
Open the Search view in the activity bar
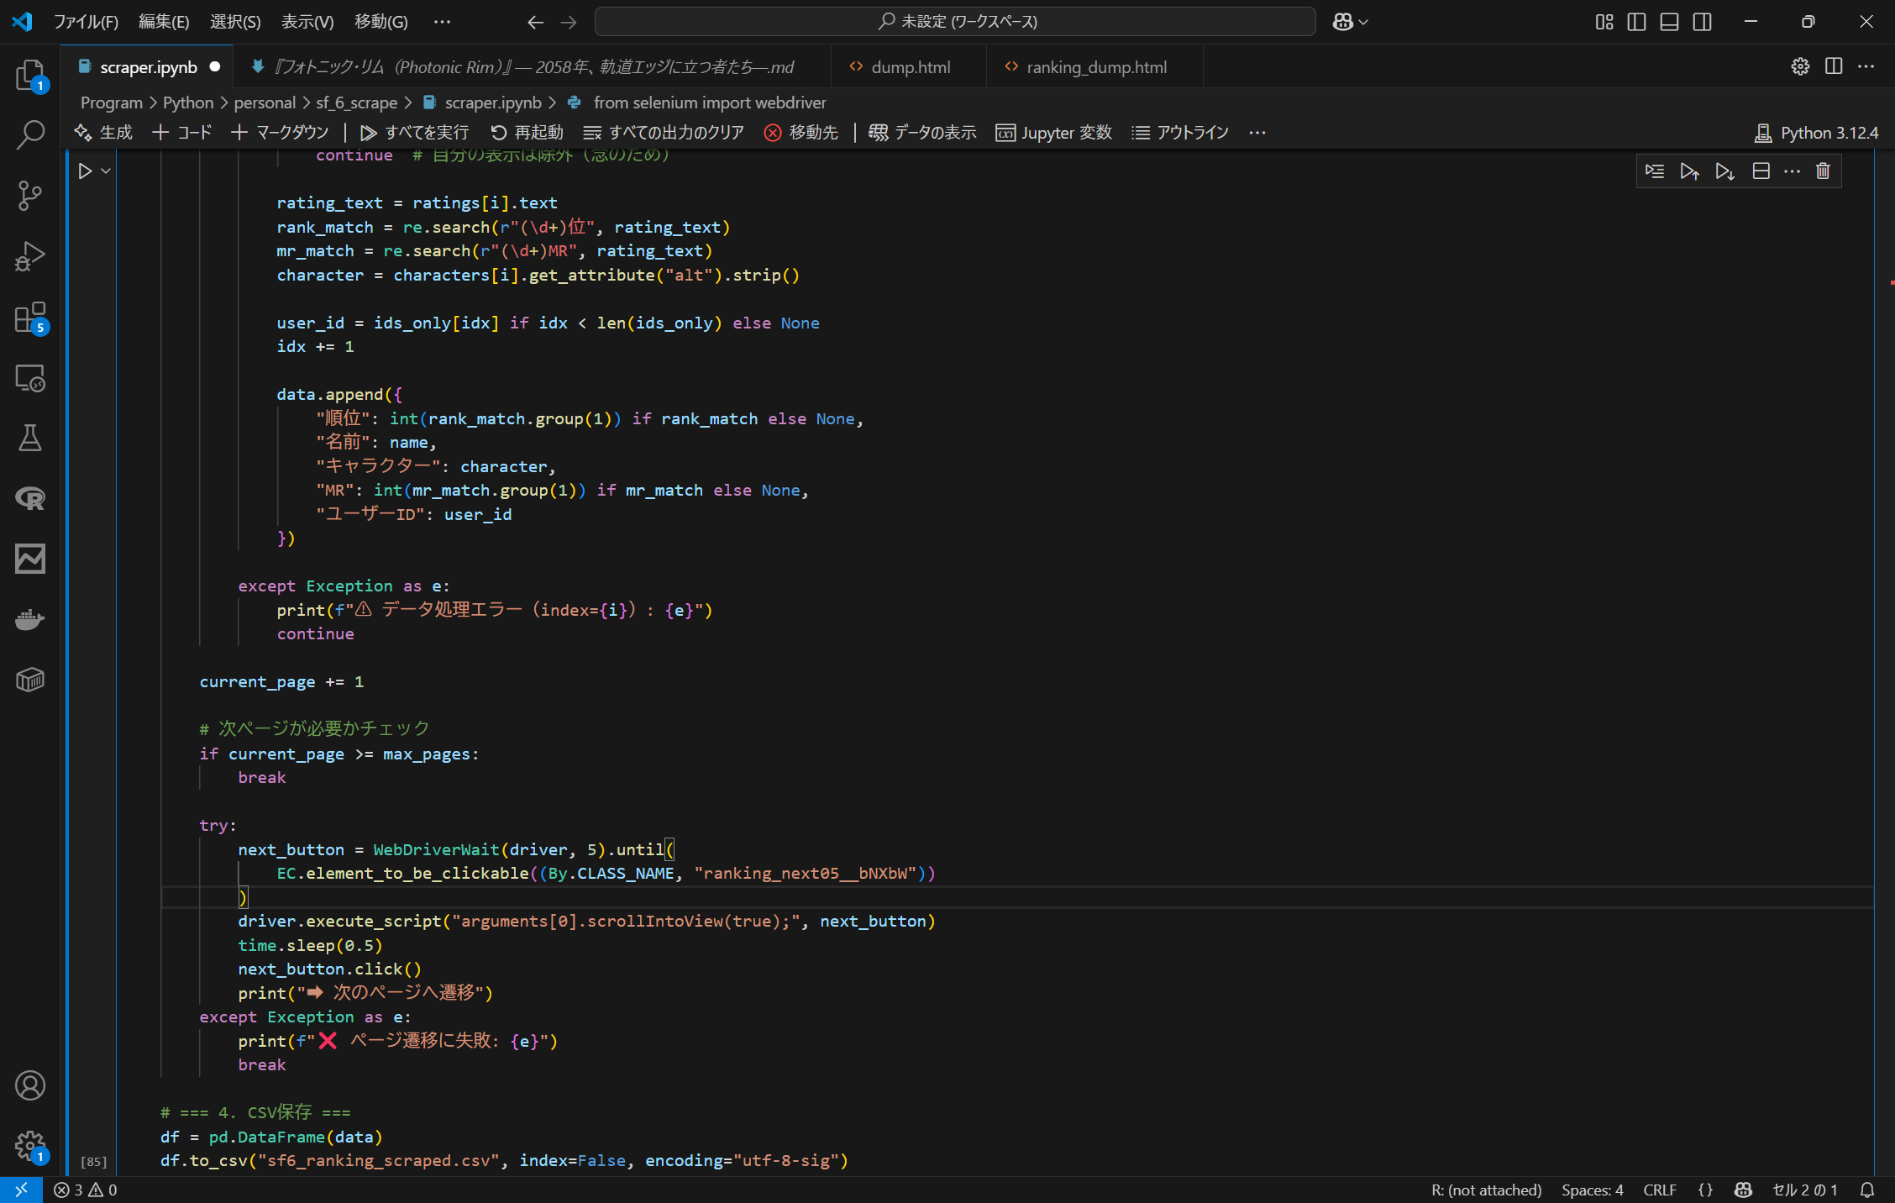(30, 134)
